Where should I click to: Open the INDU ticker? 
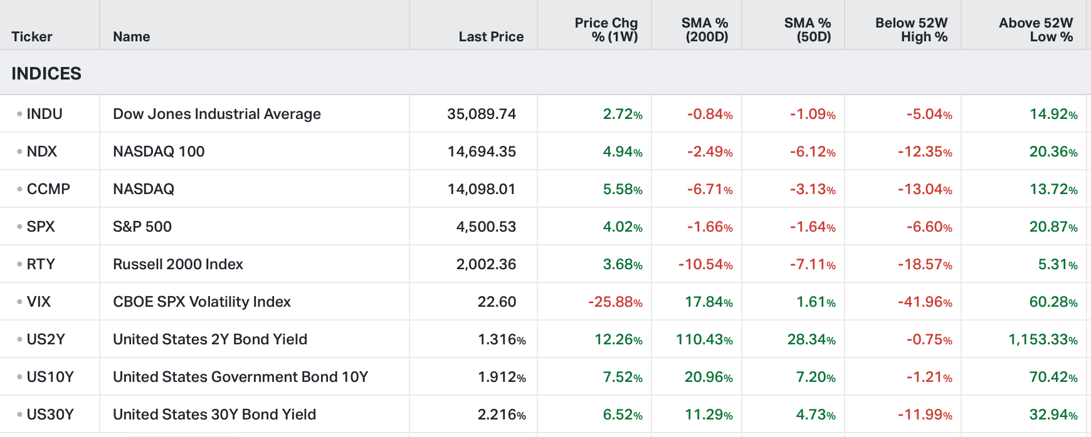click(x=45, y=114)
